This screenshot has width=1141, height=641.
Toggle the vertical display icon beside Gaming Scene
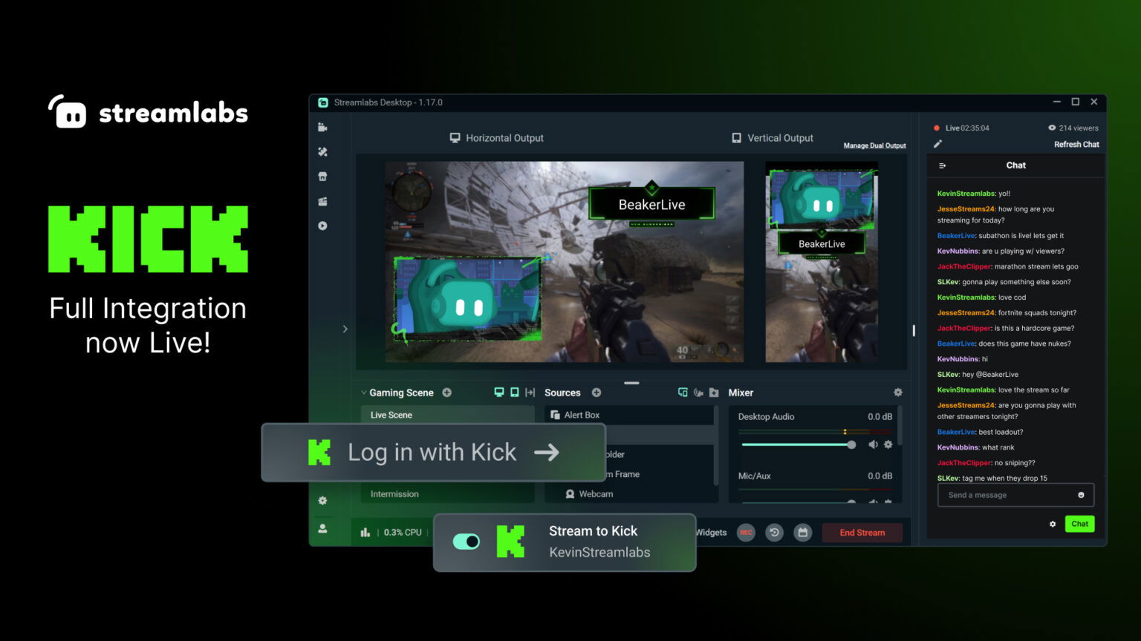[x=514, y=392]
